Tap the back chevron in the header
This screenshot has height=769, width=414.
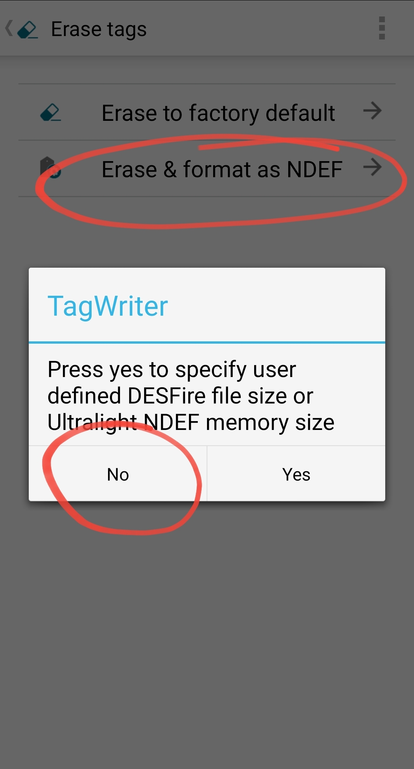[9, 29]
